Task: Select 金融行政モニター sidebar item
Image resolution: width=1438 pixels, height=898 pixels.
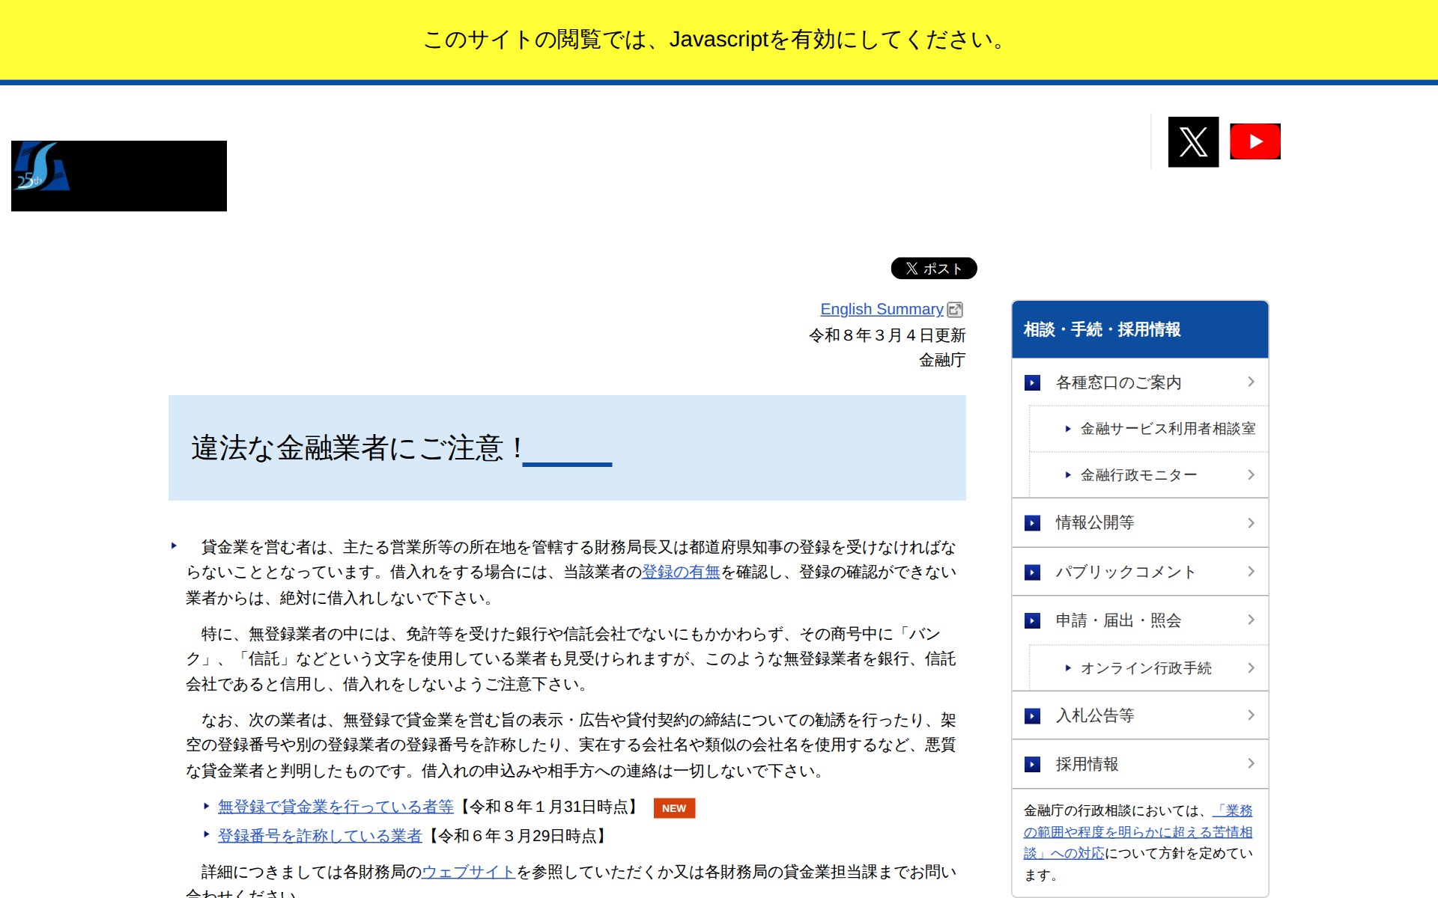Action: [1138, 475]
